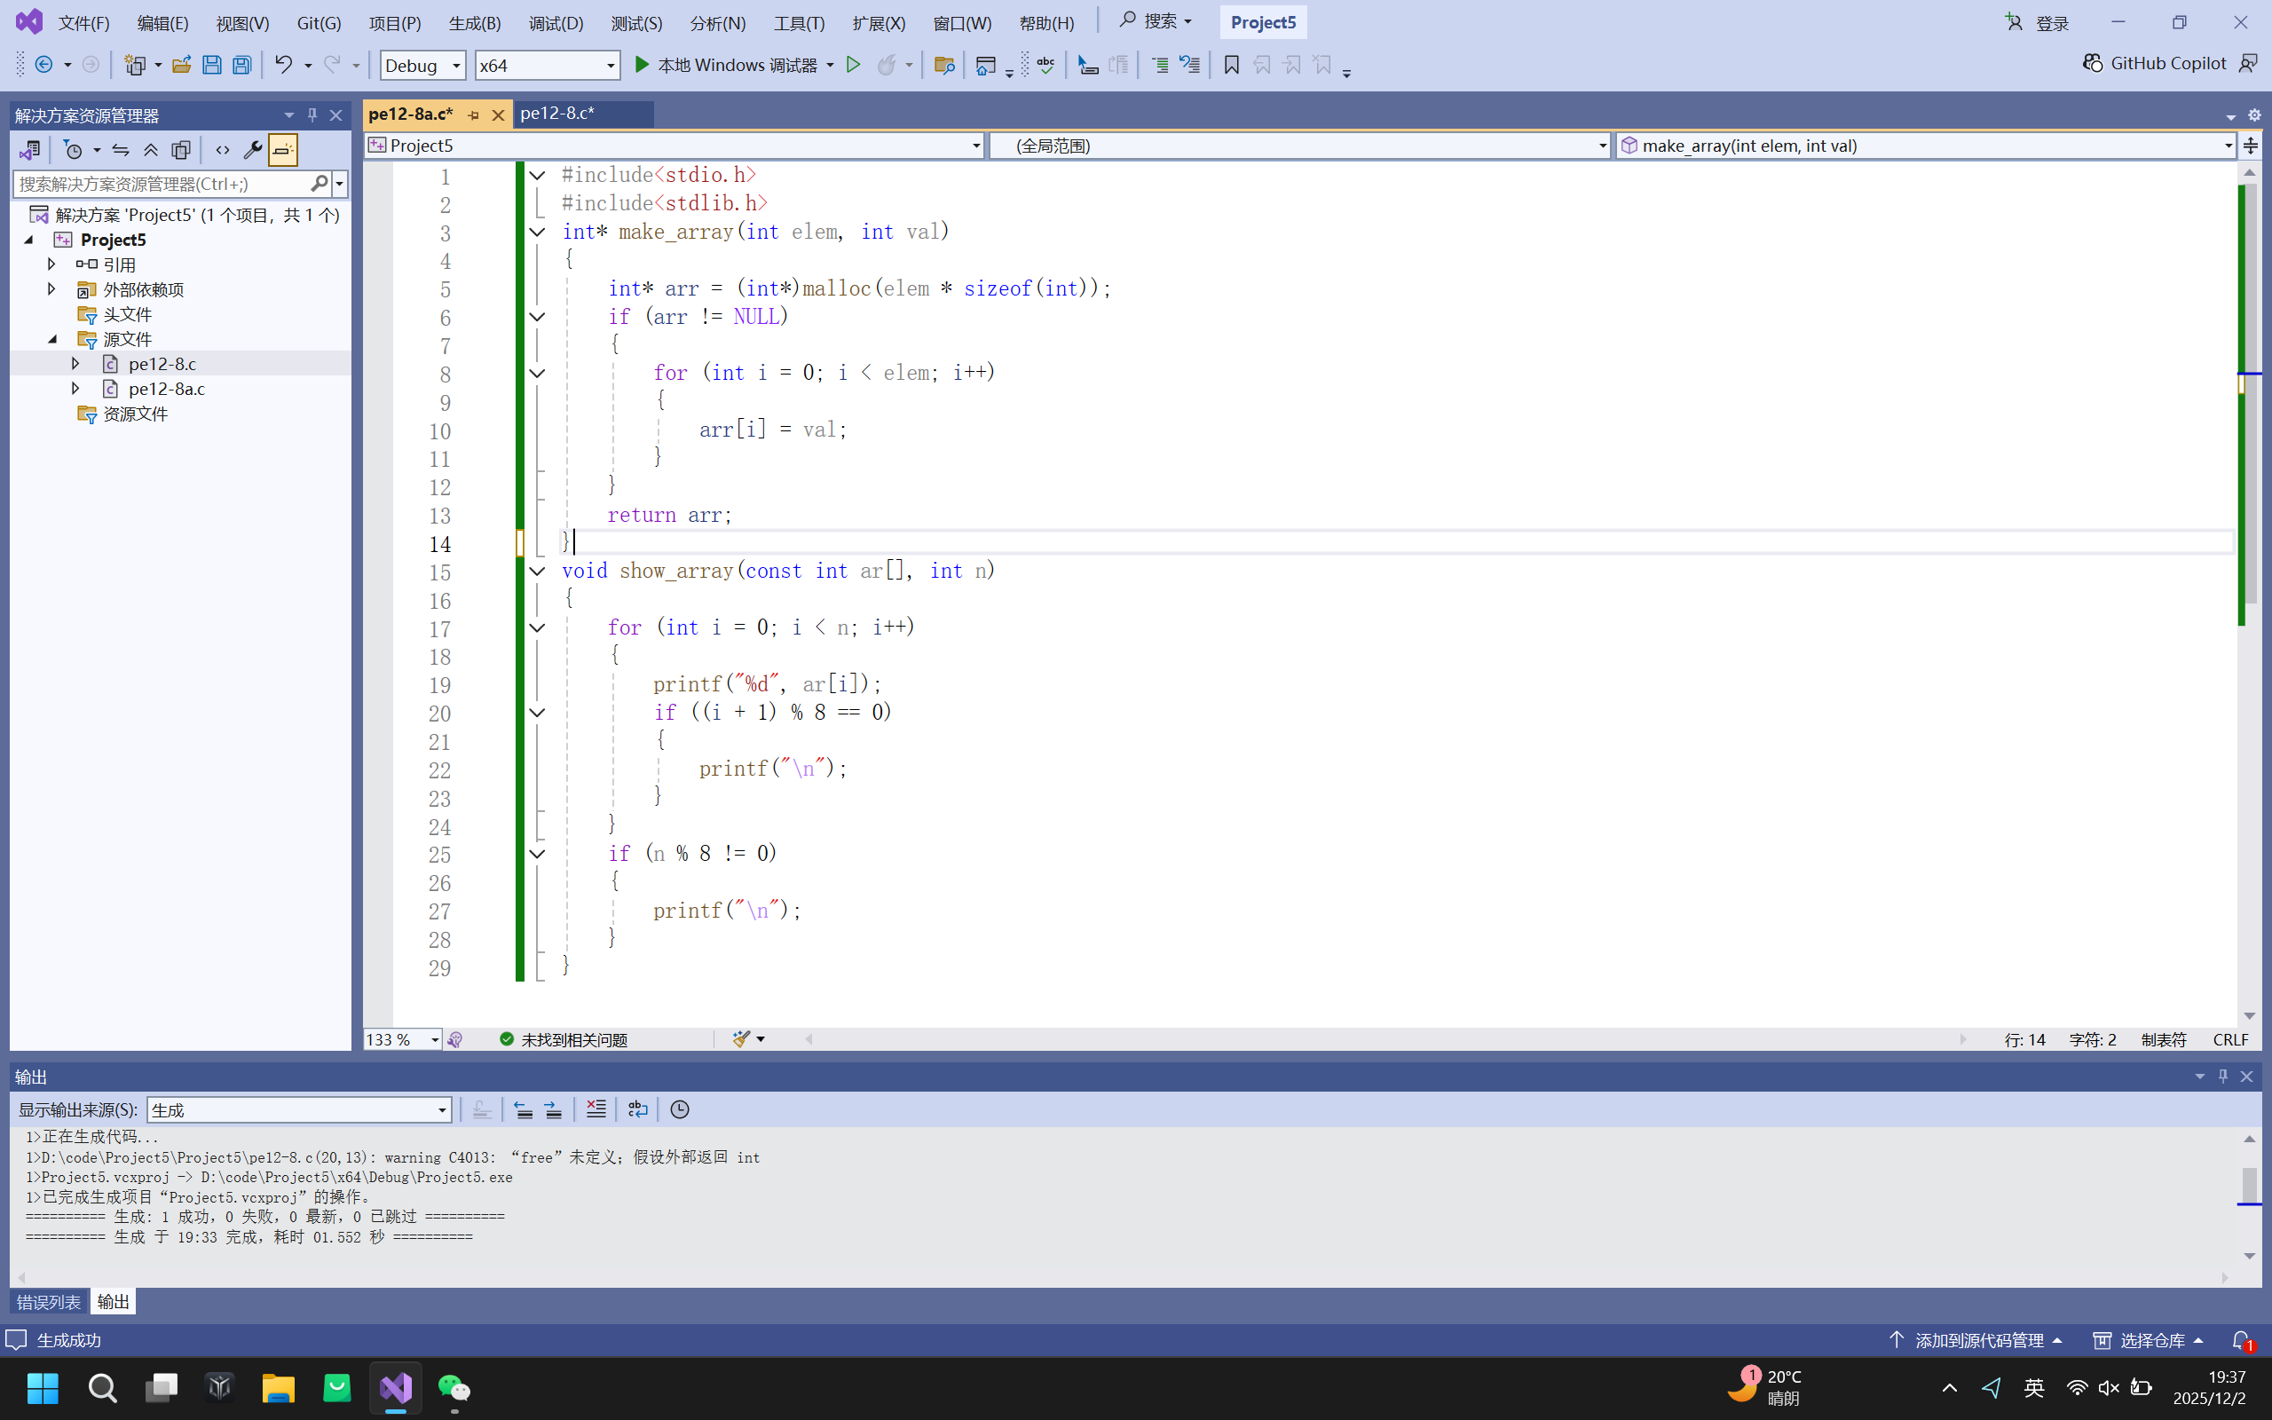Toggle pin on pe12-8a.c tab
Viewport: 2272px width, 1420px height.
coord(474,114)
